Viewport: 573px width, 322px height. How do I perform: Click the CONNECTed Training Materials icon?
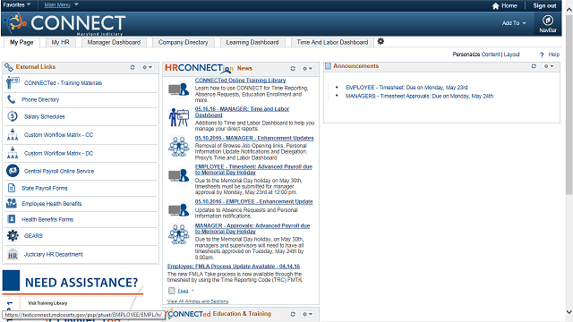(x=13, y=82)
